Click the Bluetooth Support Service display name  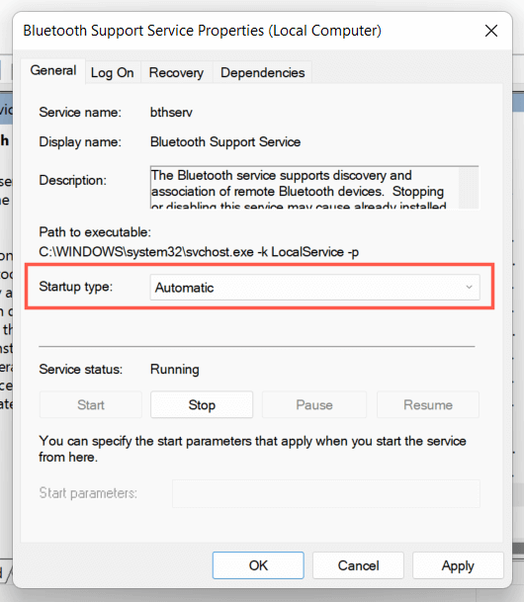[x=225, y=142]
